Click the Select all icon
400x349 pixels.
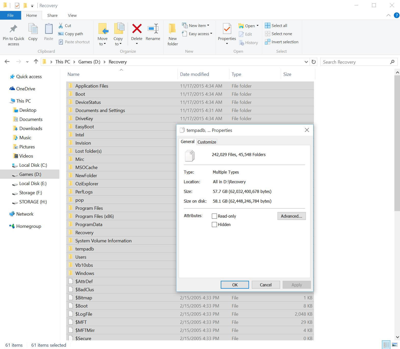coord(267,25)
